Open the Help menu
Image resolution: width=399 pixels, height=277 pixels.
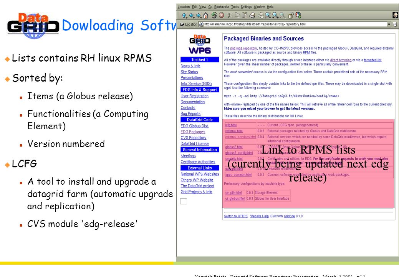[x=270, y=7]
